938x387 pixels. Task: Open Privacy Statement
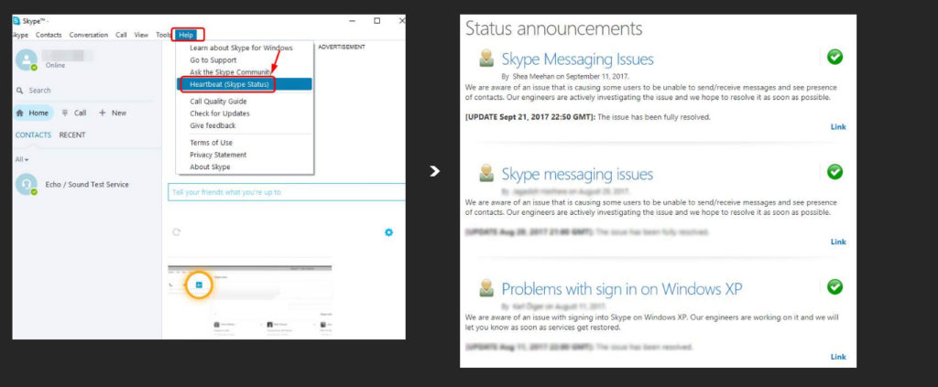click(218, 155)
